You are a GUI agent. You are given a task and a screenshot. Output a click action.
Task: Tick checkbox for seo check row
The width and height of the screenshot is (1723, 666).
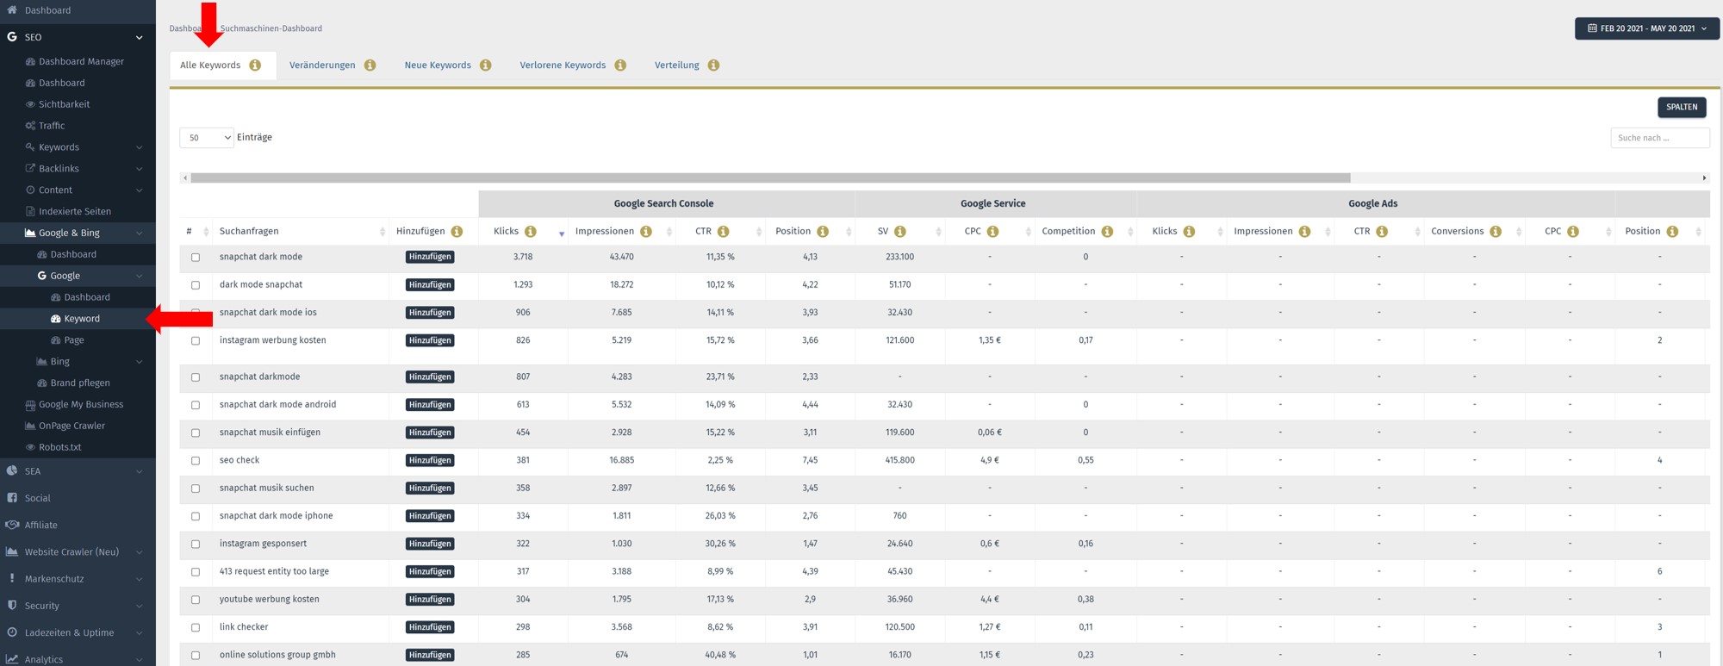[x=196, y=461]
